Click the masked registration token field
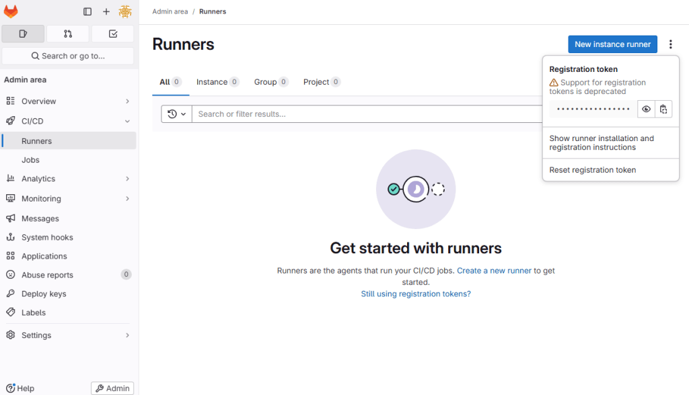The image size is (689, 395). click(x=593, y=109)
